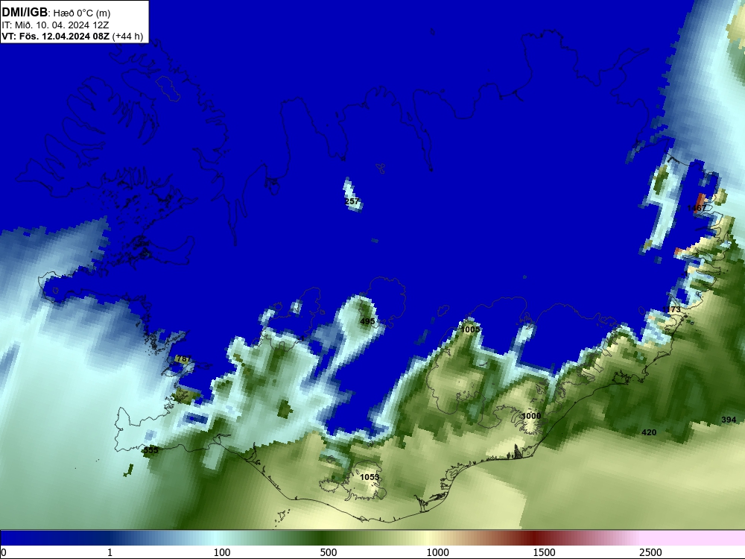Click the 0 tick on the color scale
The width and height of the screenshot is (745, 559).
click(4, 552)
